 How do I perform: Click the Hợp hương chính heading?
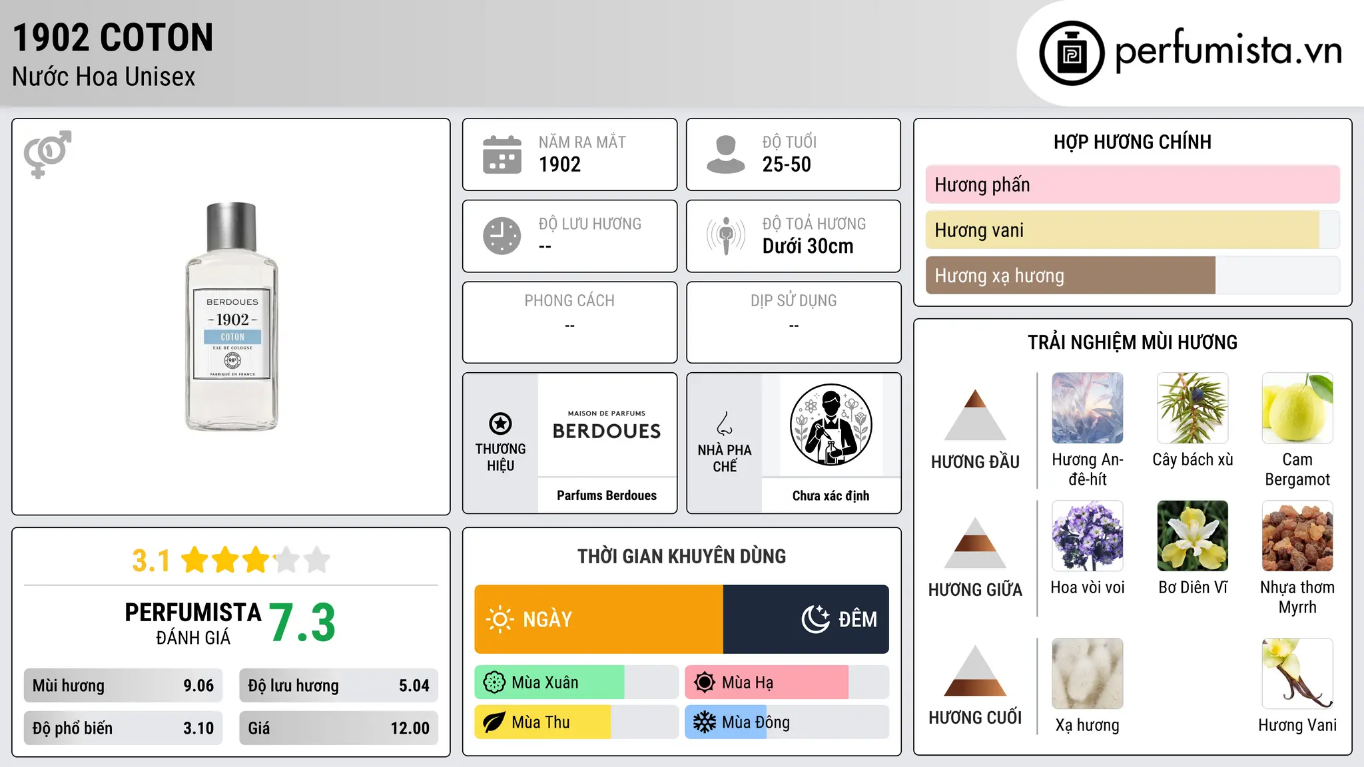coord(1132,142)
